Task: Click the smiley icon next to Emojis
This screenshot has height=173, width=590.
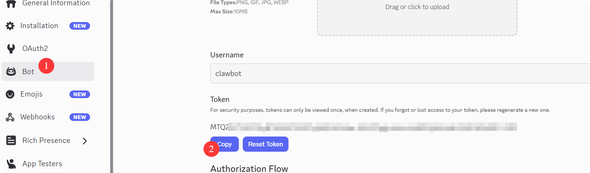Action: pos(10,94)
